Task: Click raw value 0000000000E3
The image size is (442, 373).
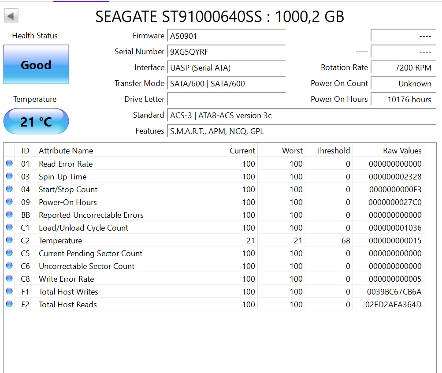Action: coord(395,190)
